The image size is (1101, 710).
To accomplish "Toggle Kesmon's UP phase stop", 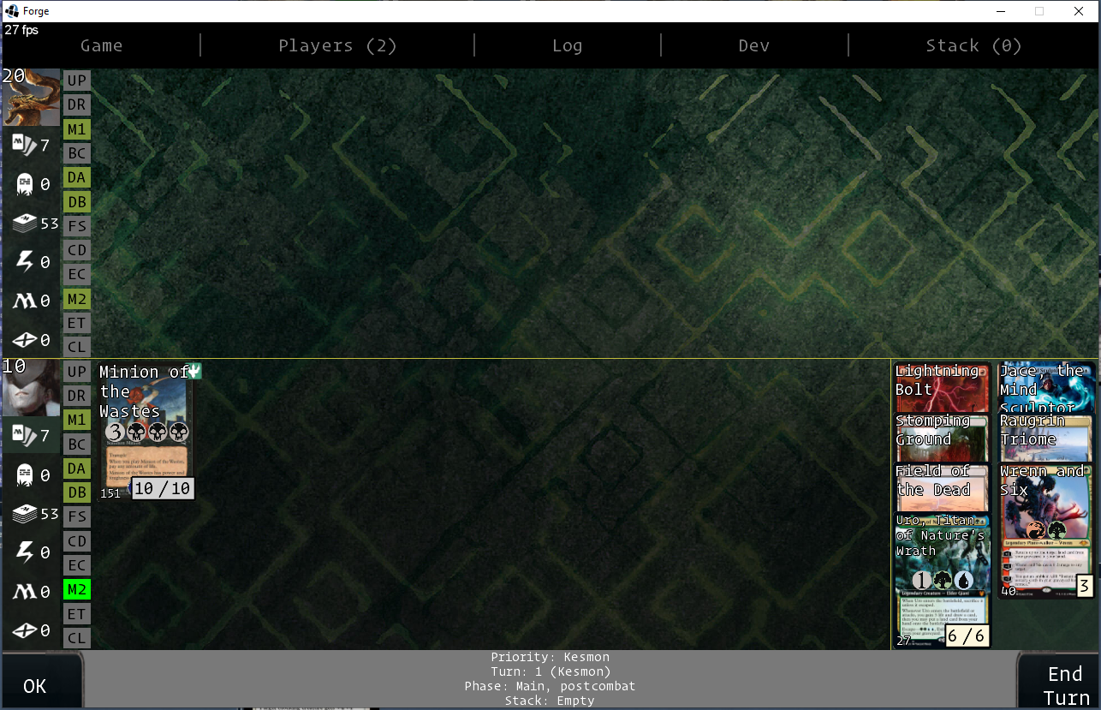I will pos(77,372).
